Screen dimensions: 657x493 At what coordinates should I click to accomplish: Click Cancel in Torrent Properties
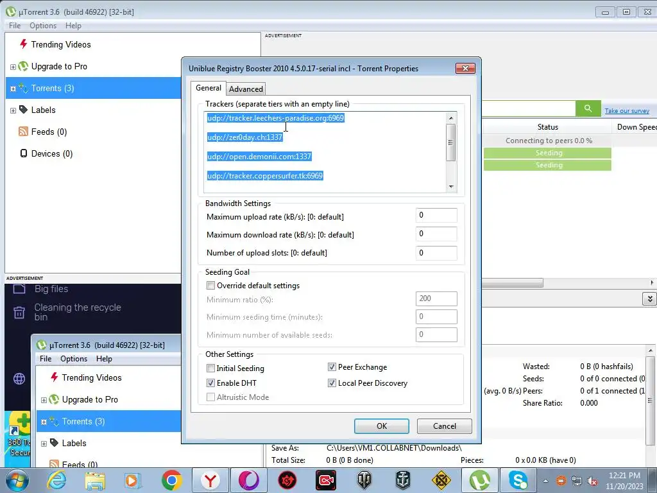click(444, 426)
